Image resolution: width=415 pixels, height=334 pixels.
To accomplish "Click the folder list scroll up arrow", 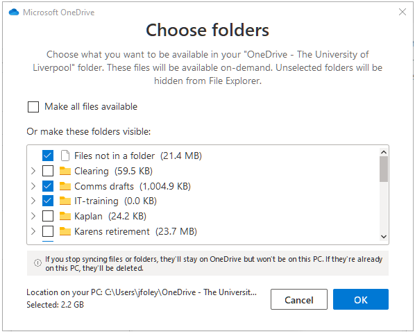I will tap(384, 152).
